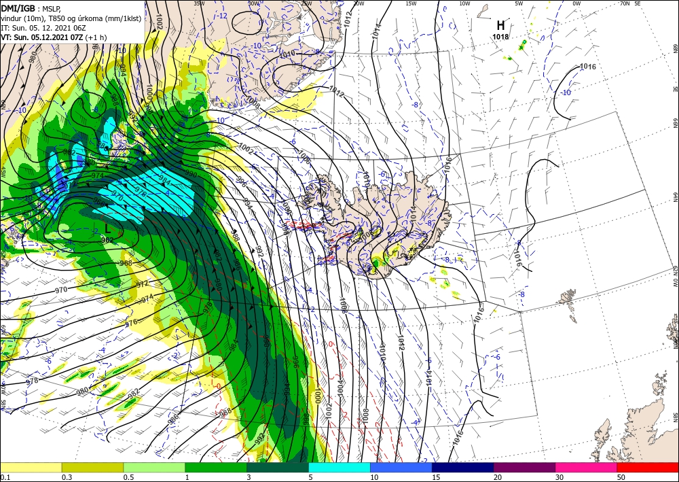This screenshot has height=482, width=679.
Task: Click the navy 15–20 legend swatch
Action: pos(463,467)
